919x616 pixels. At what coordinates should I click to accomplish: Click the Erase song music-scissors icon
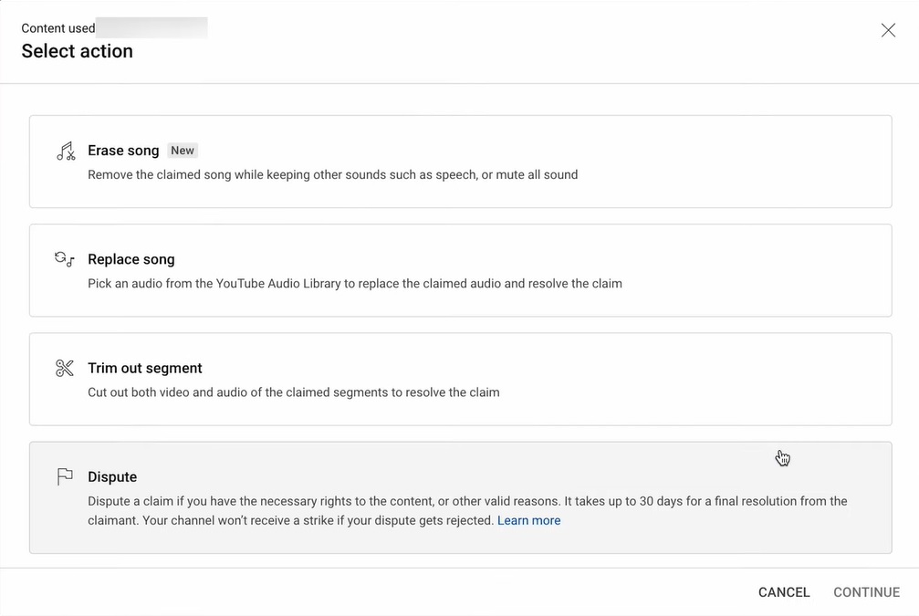(65, 151)
